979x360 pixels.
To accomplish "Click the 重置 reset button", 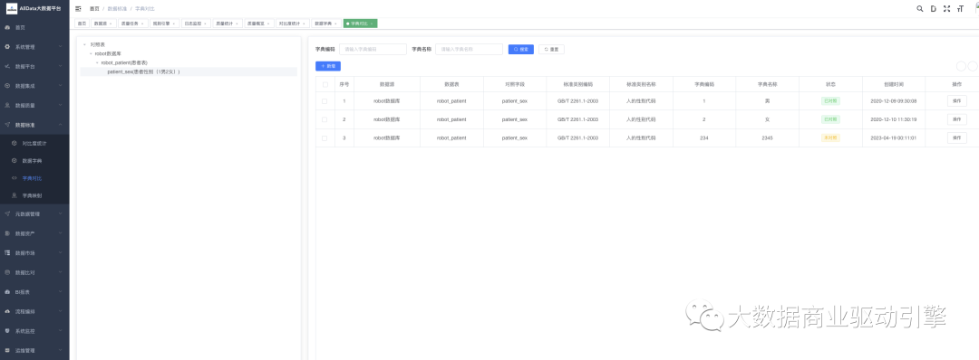I will 551,49.
